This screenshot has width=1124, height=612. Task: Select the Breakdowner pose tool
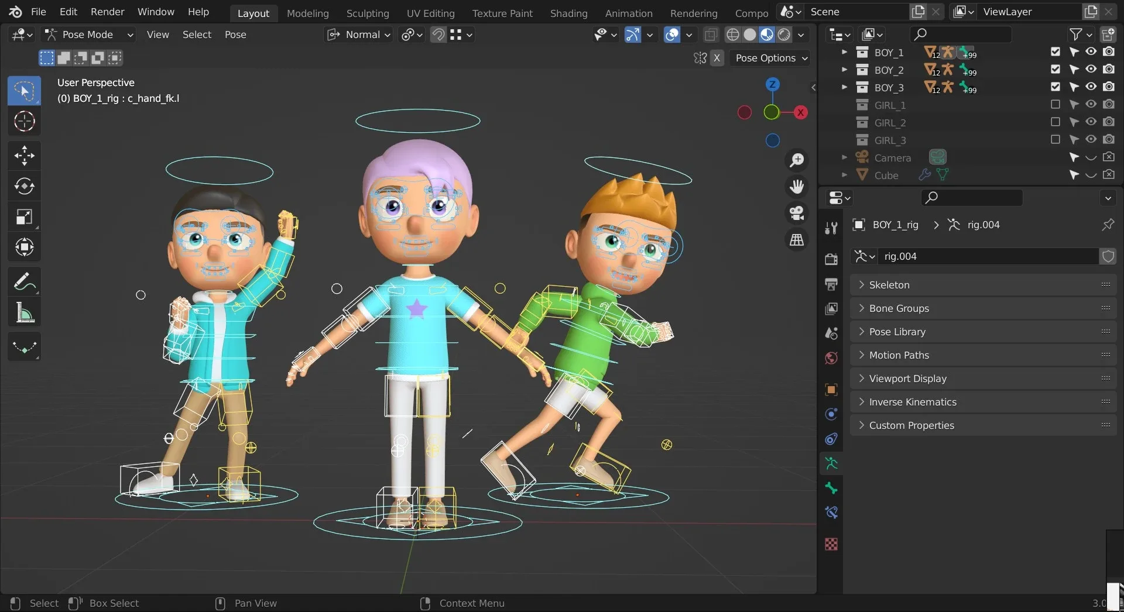click(x=24, y=347)
